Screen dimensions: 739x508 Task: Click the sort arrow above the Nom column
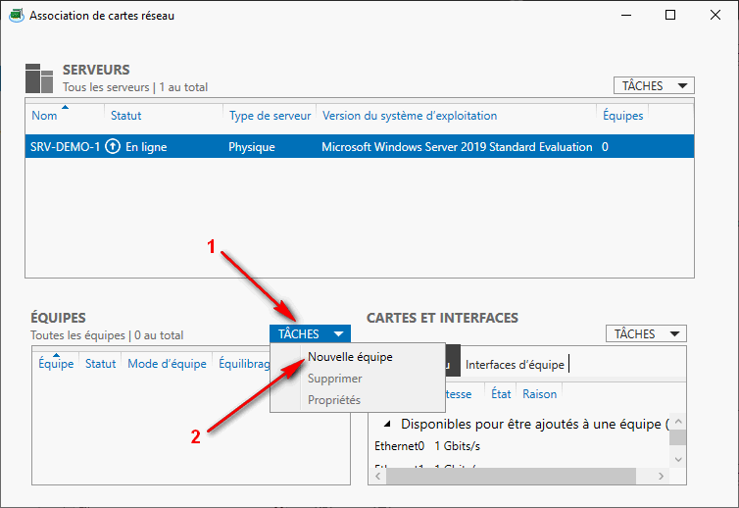[x=65, y=106]
